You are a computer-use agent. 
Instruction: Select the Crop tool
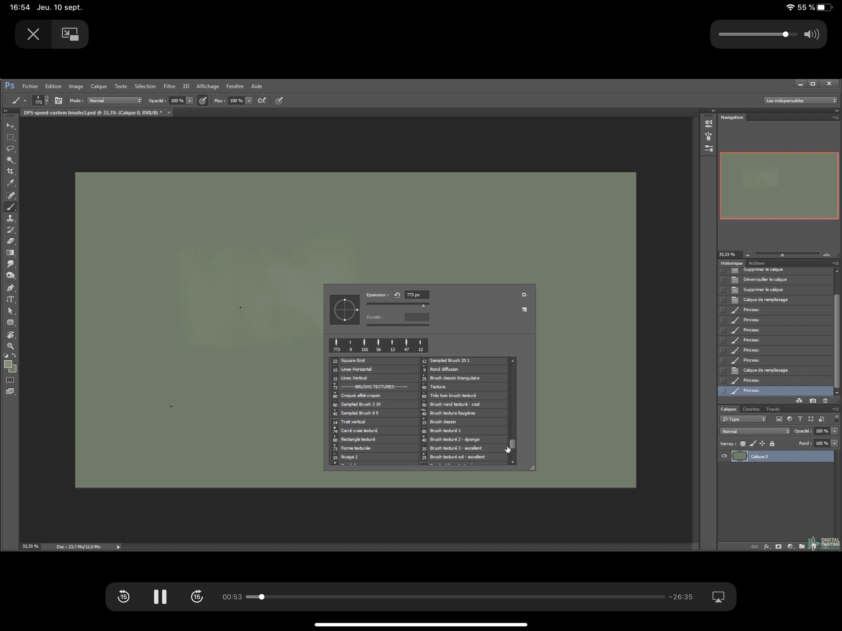pyautogui.click(x=10, y=171)
